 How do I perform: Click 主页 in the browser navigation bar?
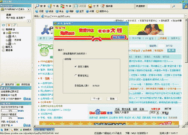pos(80,11)
